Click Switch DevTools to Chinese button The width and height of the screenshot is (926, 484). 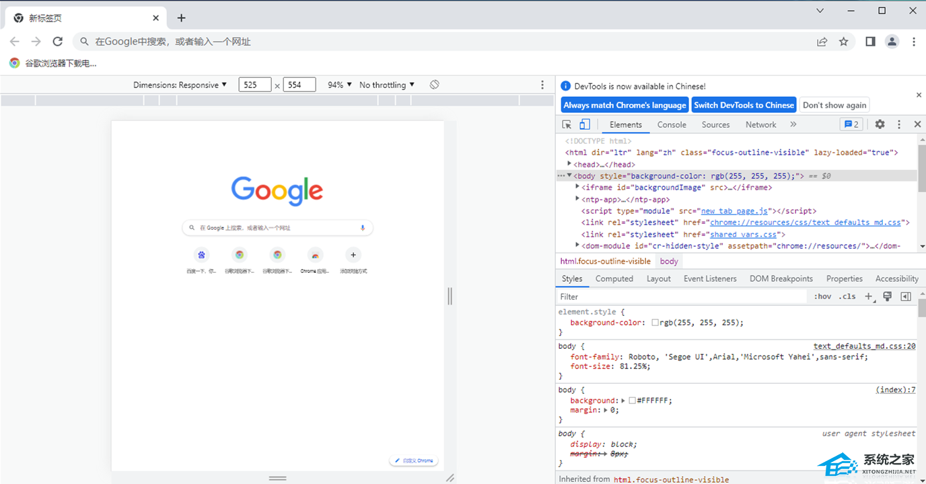[x=744, y=105]
